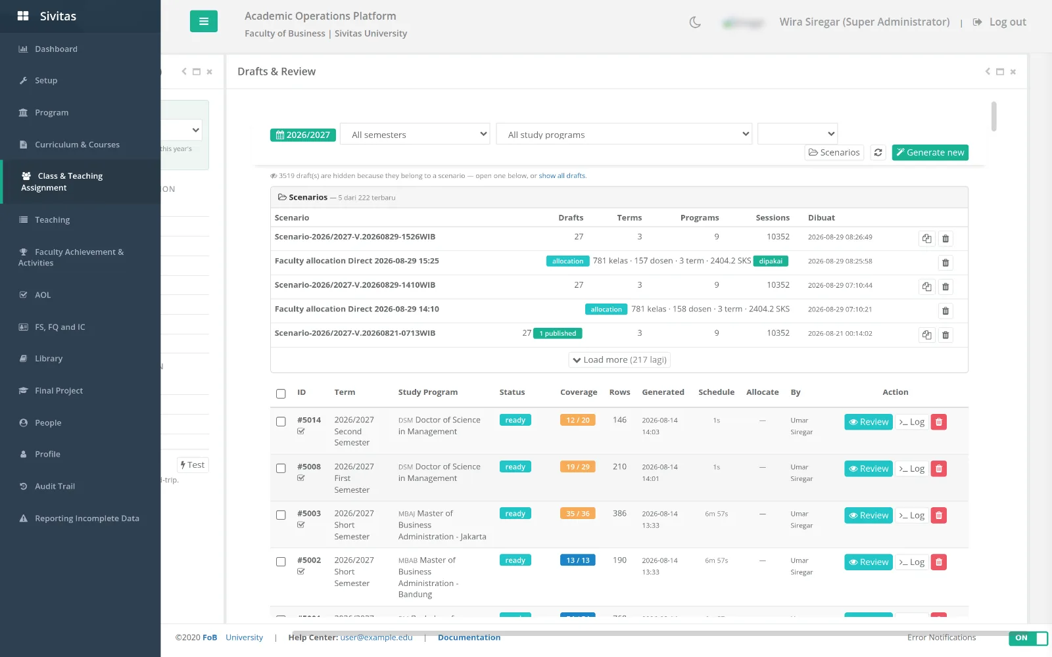The width and height of the screenshot is (1052, 657).
Task: Click show all drafts link
Action: click(562, 176)
